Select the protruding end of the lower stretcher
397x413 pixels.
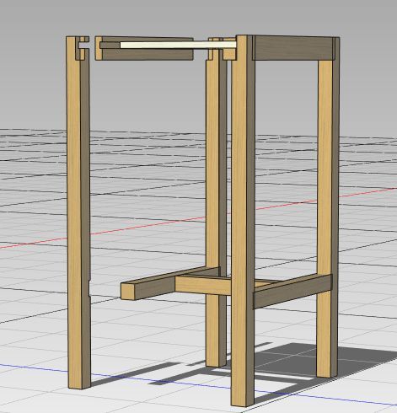point(128,291)
